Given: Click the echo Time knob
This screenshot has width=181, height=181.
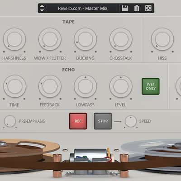Looking at the screenshot, I should (14, 86).
